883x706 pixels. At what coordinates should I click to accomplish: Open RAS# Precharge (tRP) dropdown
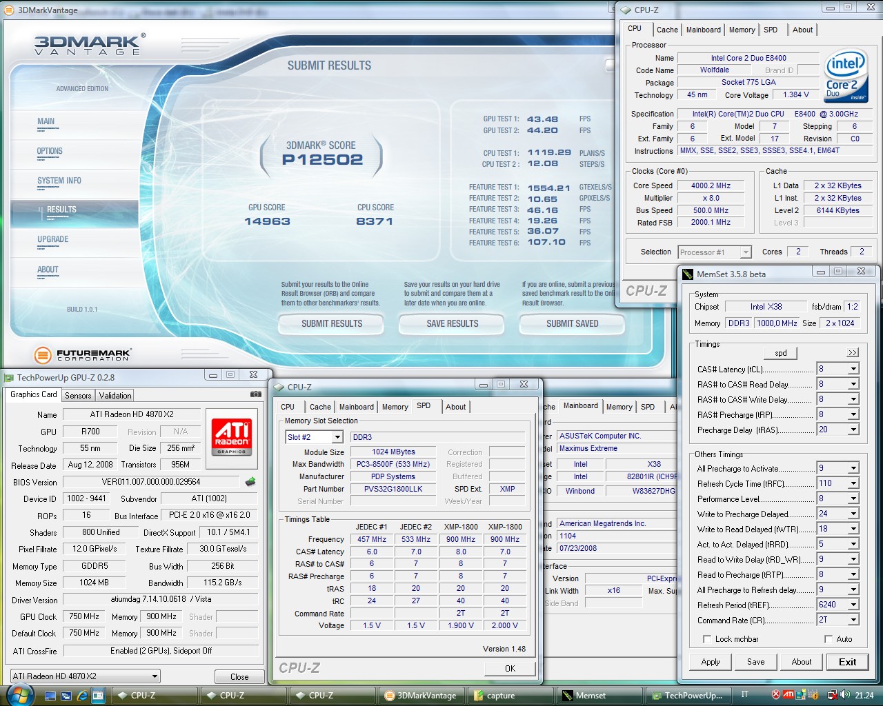coord(853,414)
